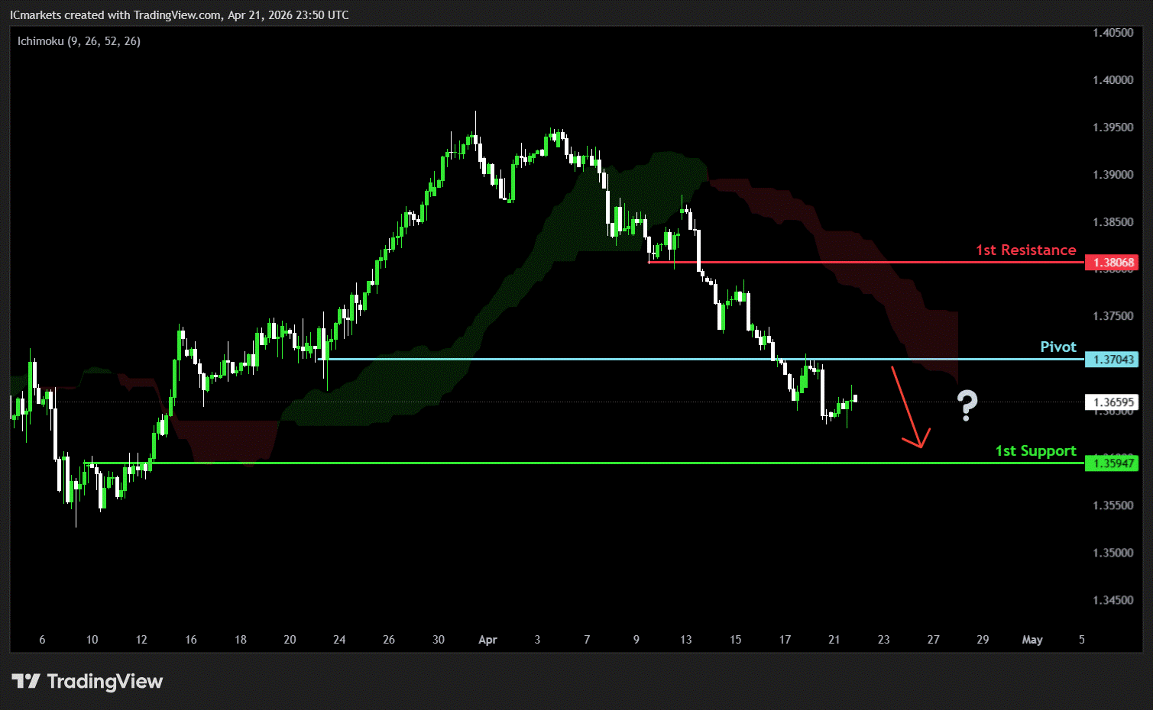Click the Apr label on time axis
This screenshot has height=710, width=1153.
(x=487, y=640)
